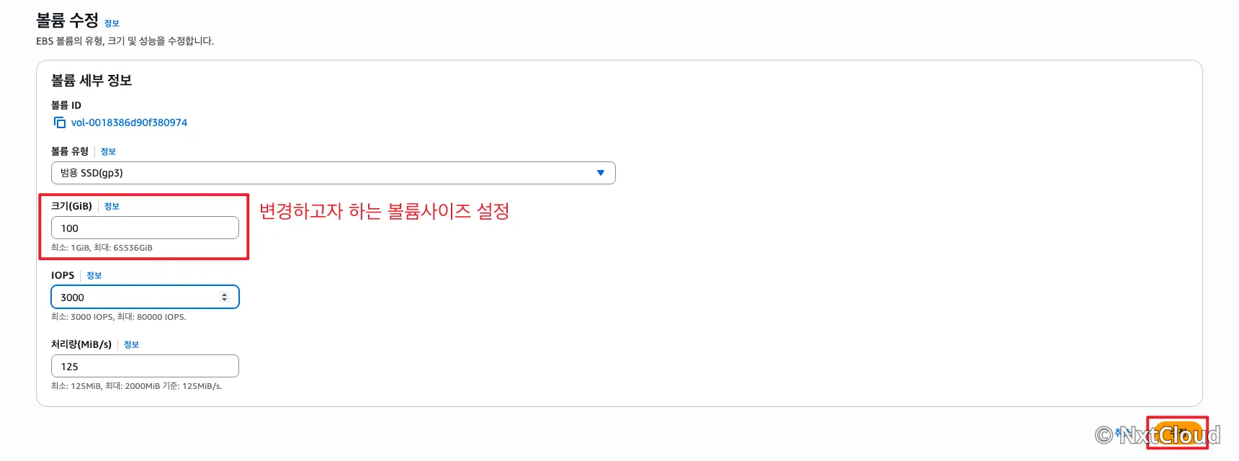Open volume link vol-0018386d90f380974
Viewport: 1239px width, 461px height.
pyautogui.click(x=129, y=122)
